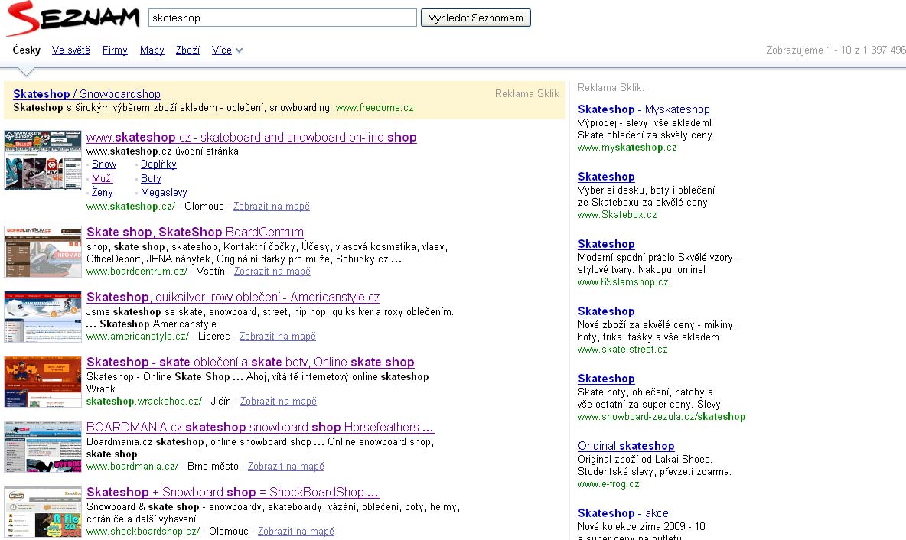This screenshot has width=906, height=540.
Task: Open the www.69slamshop.cz ad URL
Action: click(x=623, y=281)
